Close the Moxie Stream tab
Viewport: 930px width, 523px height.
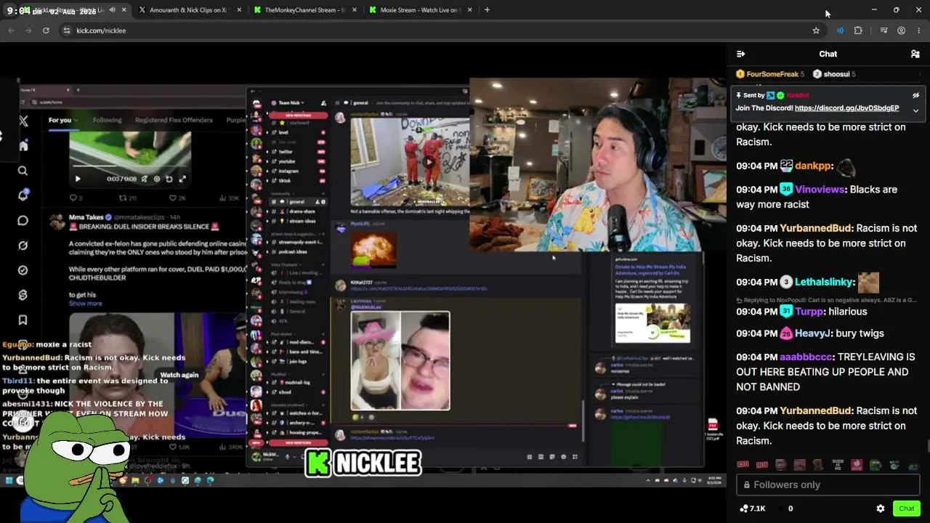pyautogui.click(x=469, y=10)
